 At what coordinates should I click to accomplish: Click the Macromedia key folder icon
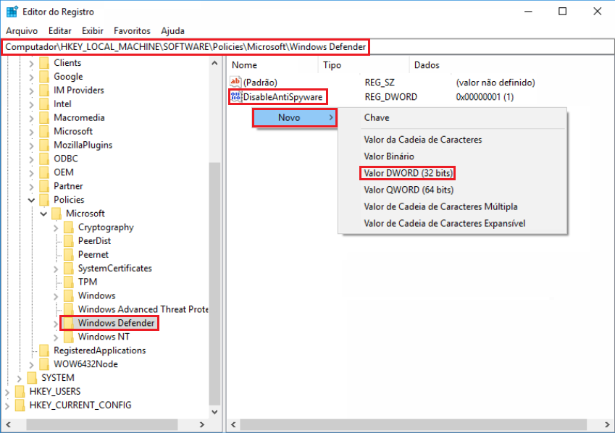[x=43, y=117]
